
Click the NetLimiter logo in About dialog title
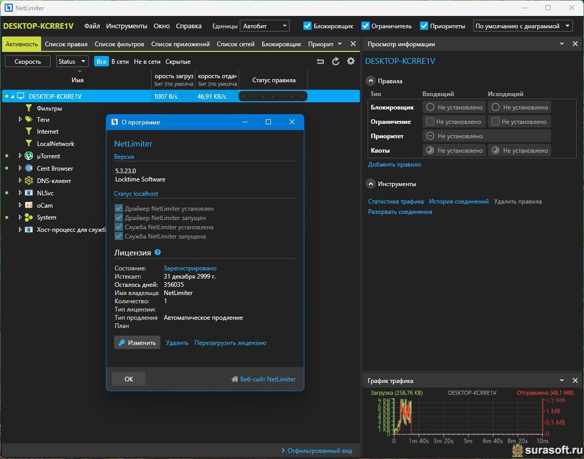[115, 122]
